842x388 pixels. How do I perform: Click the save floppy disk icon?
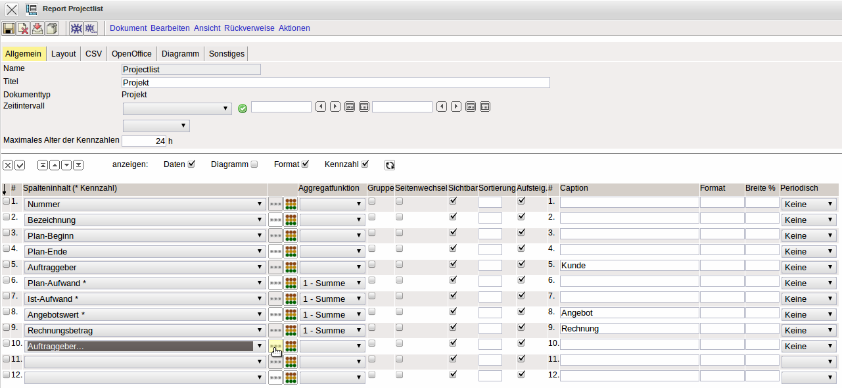tap(9, 28)
